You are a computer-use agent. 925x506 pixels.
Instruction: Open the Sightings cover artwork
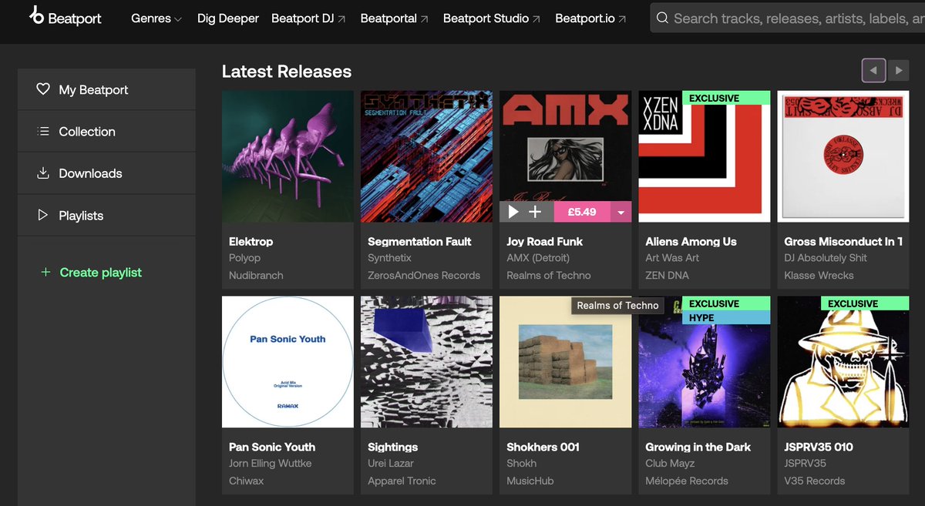426,362
